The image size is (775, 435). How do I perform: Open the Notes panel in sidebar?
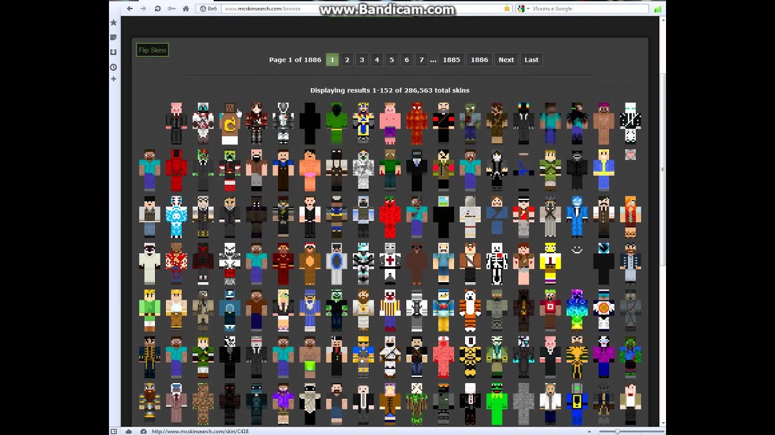tap(113, 37)
